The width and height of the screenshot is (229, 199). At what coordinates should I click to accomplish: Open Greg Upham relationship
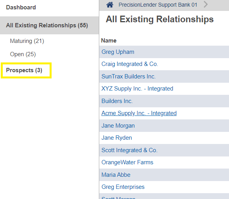[118, 52]
